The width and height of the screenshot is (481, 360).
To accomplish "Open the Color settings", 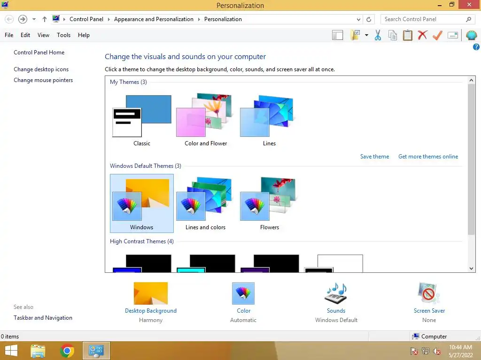I will coord(243,298).
